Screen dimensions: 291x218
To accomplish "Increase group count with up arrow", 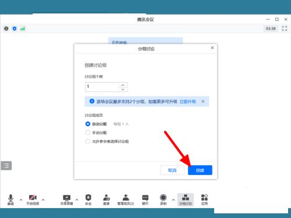I will 123,85.
